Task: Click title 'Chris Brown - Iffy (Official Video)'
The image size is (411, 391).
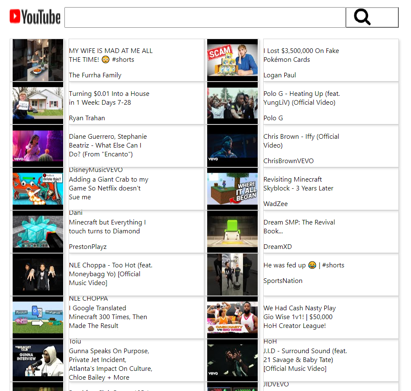Action: (301, 141)
